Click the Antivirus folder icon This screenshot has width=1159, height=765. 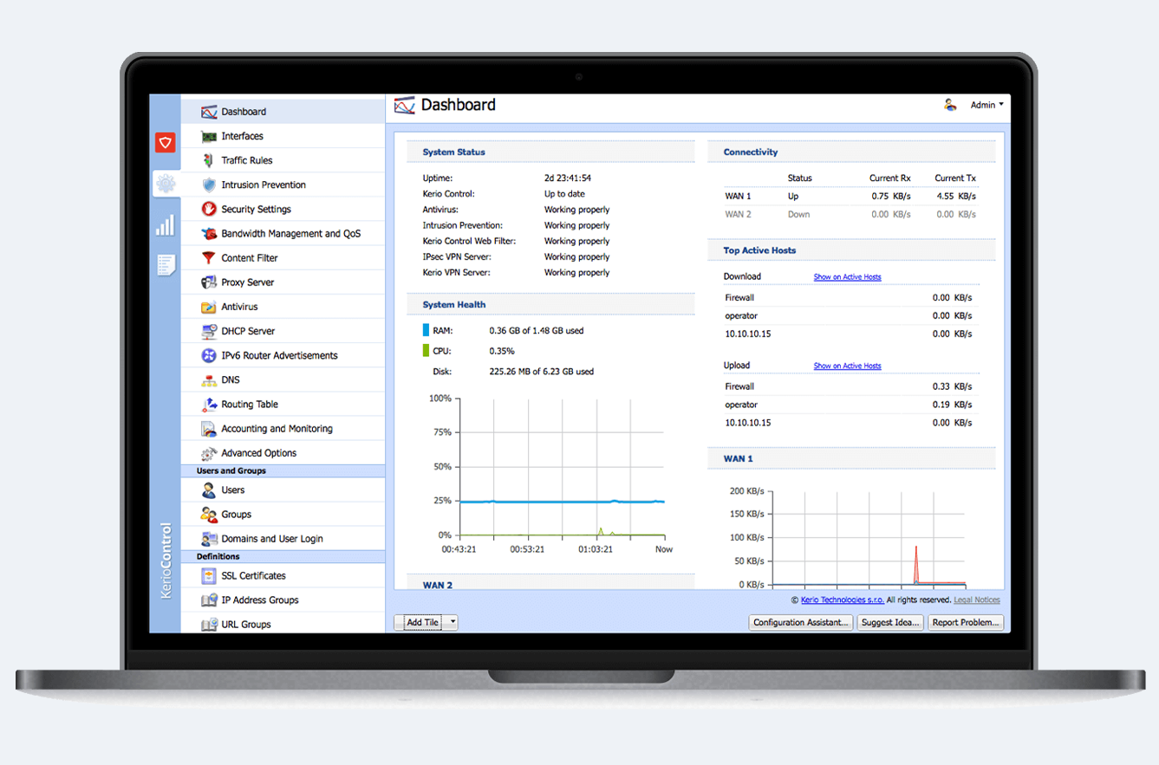click(x=209, y=307)
